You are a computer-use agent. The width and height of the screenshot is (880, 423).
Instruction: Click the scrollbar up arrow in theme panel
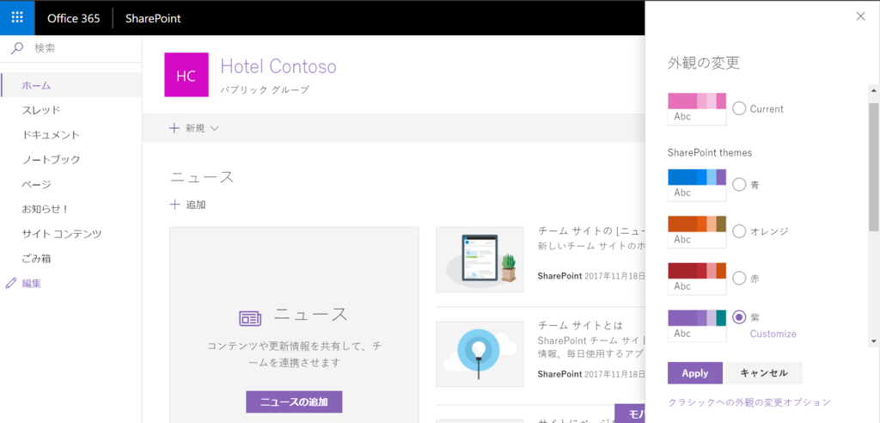[874, 89]
